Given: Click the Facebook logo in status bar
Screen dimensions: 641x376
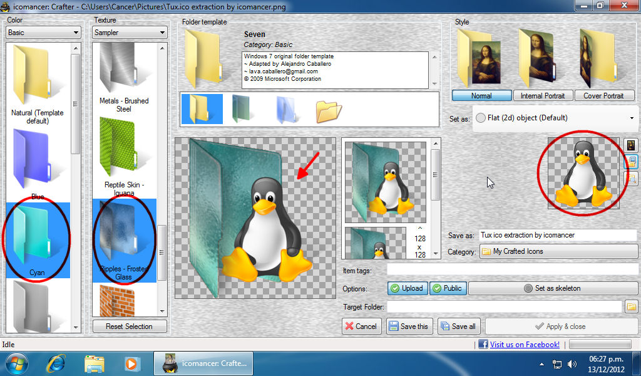Looking at the screenshot, I should 483,345.
